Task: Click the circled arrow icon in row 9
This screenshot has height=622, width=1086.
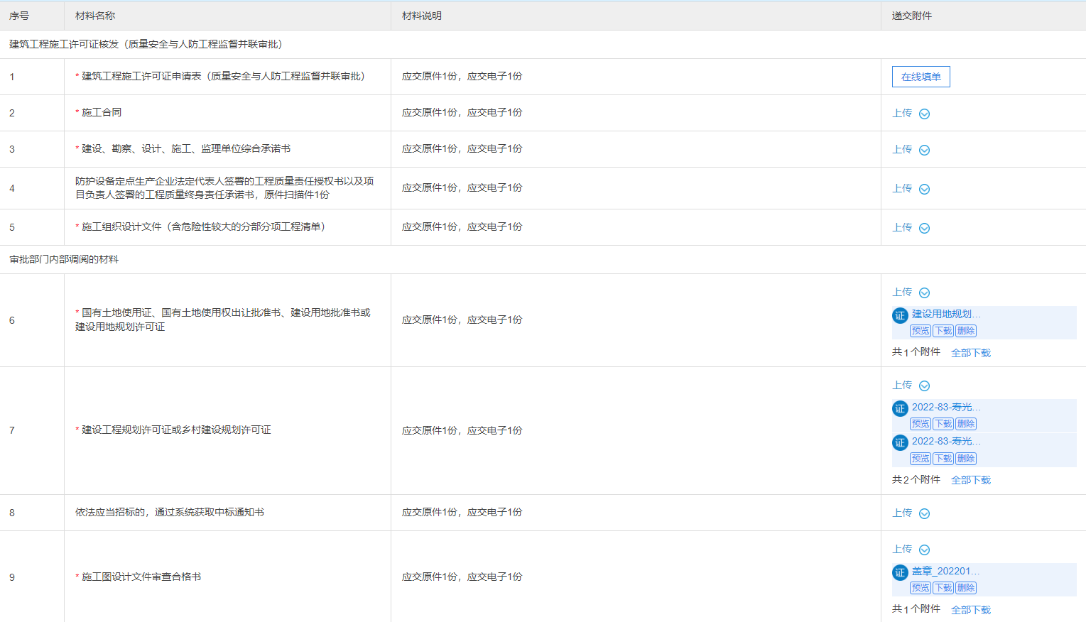Action: point(924,550)
